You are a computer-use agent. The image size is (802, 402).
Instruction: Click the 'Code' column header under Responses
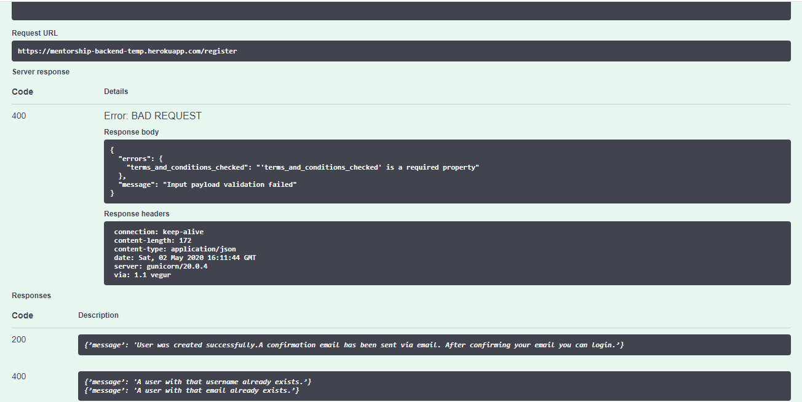22,315
